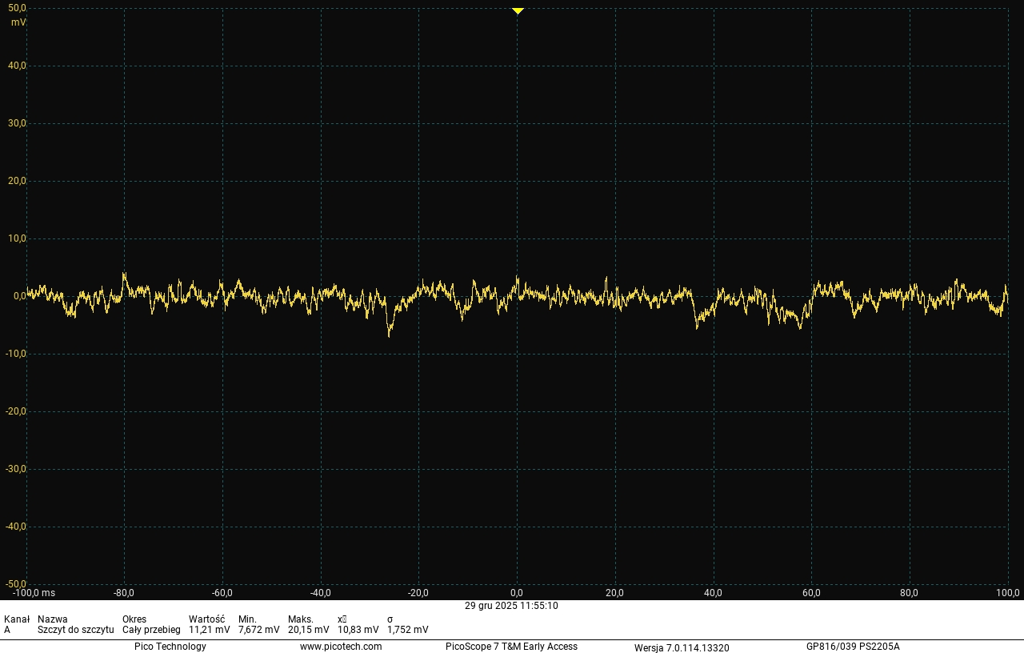This screenshot has width=1024, height=653.
Task: Click the Pico Technology footer text
Action: coord(170,647)
